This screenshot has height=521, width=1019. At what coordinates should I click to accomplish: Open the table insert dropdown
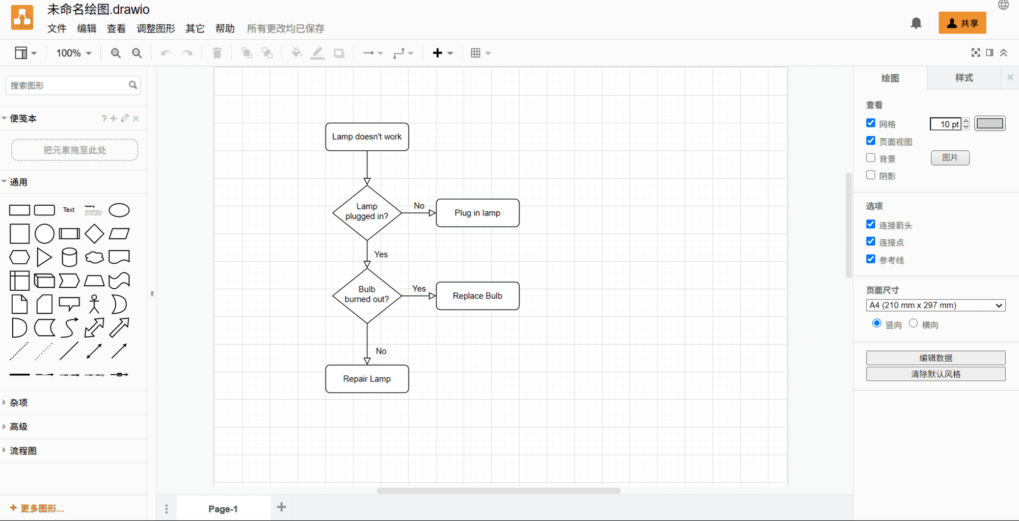480,53
